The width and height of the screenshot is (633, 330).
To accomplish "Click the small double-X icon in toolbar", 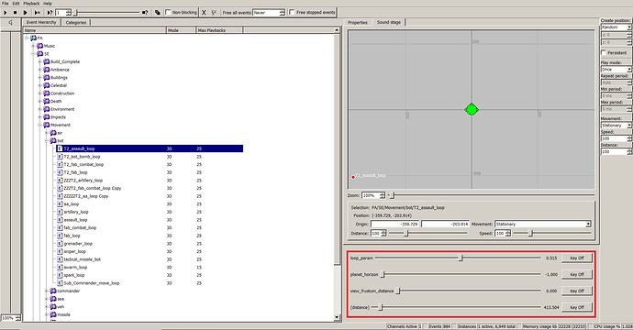I will coord(214,13).
